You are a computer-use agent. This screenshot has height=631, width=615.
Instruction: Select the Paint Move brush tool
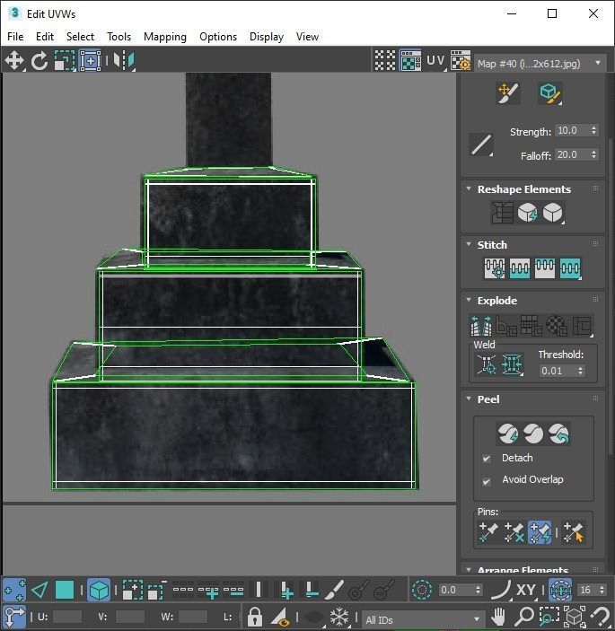click(508, 93)
